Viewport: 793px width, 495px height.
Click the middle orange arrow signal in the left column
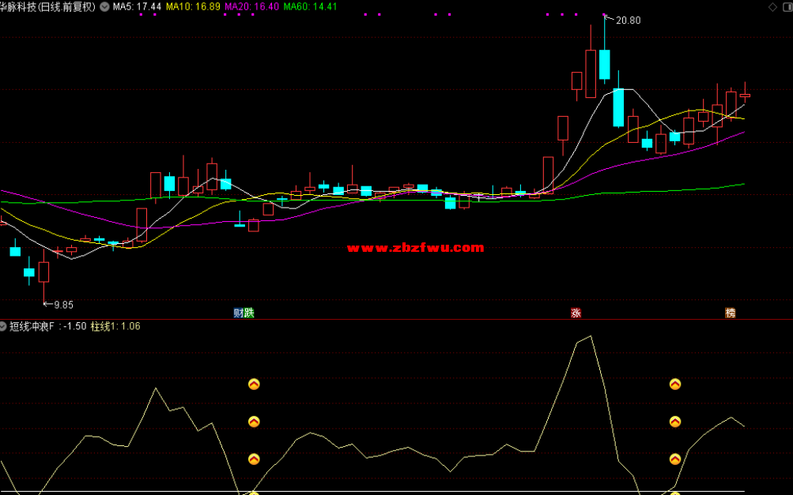click(254, 422)
